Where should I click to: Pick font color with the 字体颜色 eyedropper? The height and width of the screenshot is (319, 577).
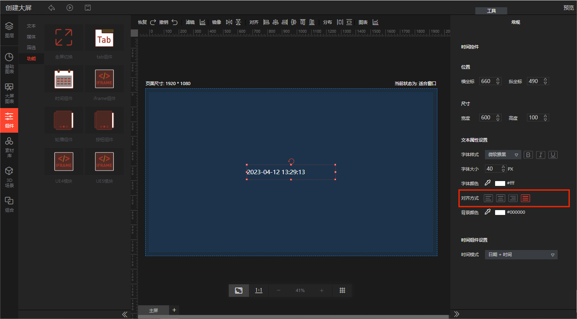point(487,183)
